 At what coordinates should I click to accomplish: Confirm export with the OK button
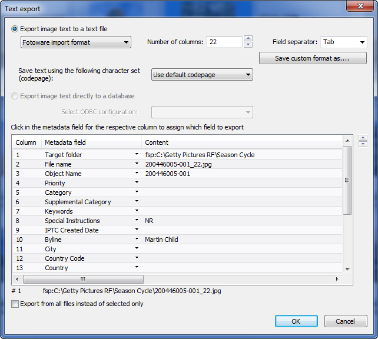(x=296, y=321)
